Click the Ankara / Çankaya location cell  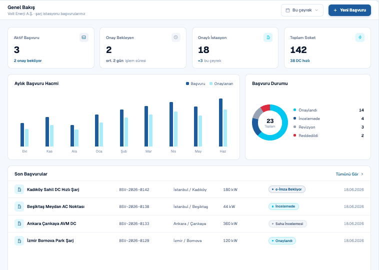pyautogui.click(x=189, y=223)
